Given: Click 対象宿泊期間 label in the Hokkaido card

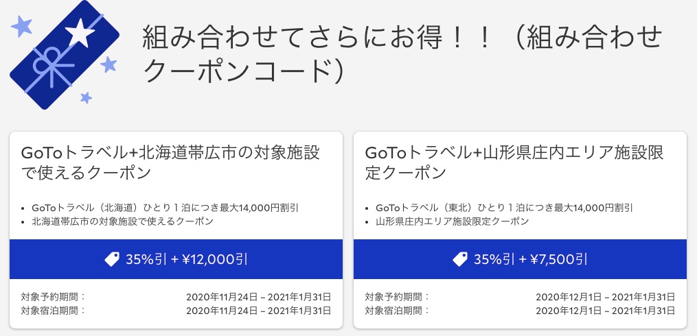Looking at the screenshot, I should tap(53, 311).
